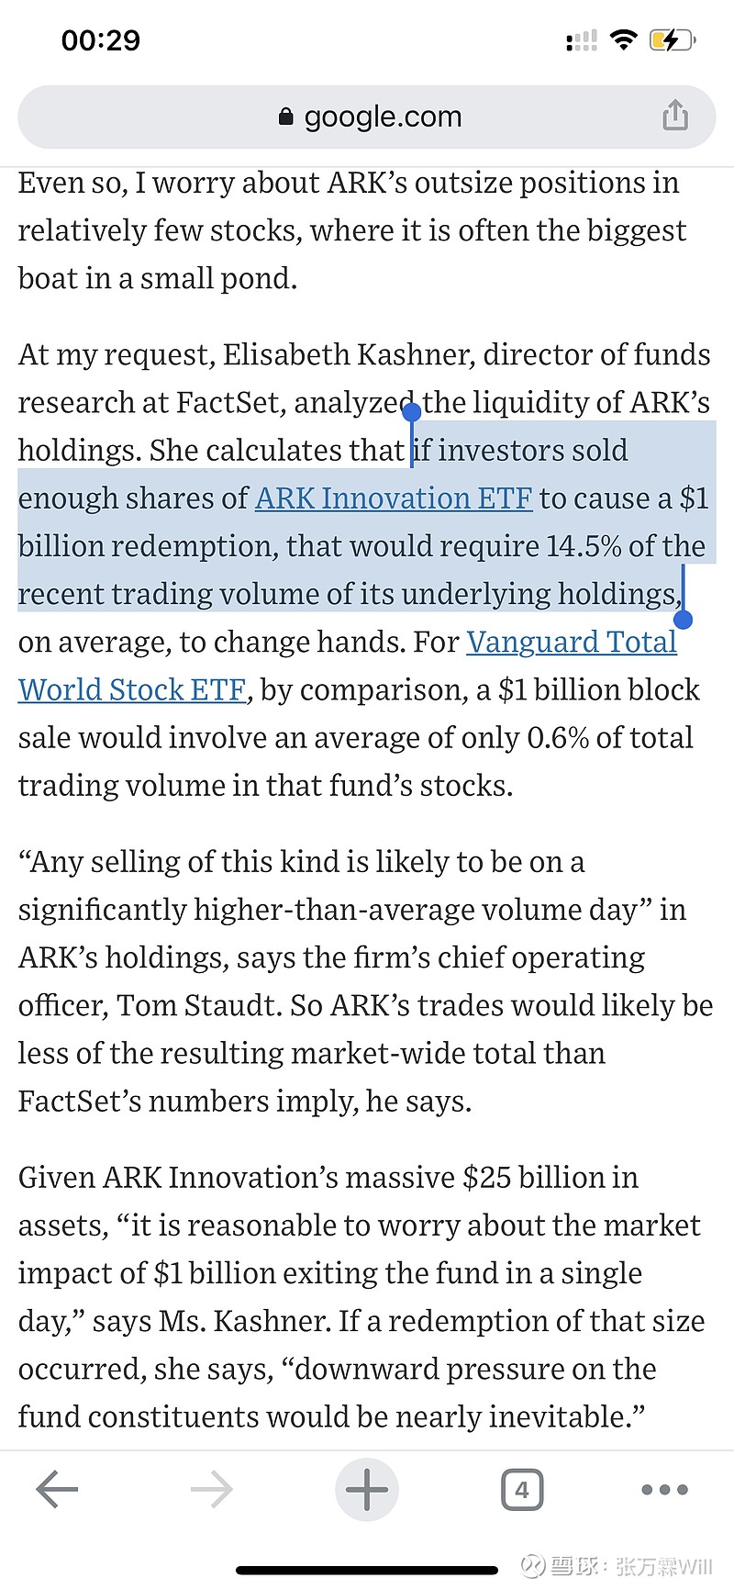This screenshot has height=1589, width=734.
Task: Tap the back arrow in bottom toolbar
Action: click(x=57, y=1489)
